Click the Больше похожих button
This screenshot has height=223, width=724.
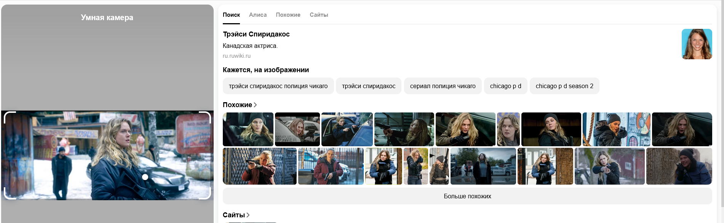[x=467, y=196]
